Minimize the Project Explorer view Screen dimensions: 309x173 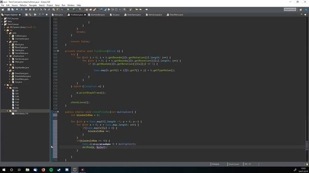(x=43, y=15)
